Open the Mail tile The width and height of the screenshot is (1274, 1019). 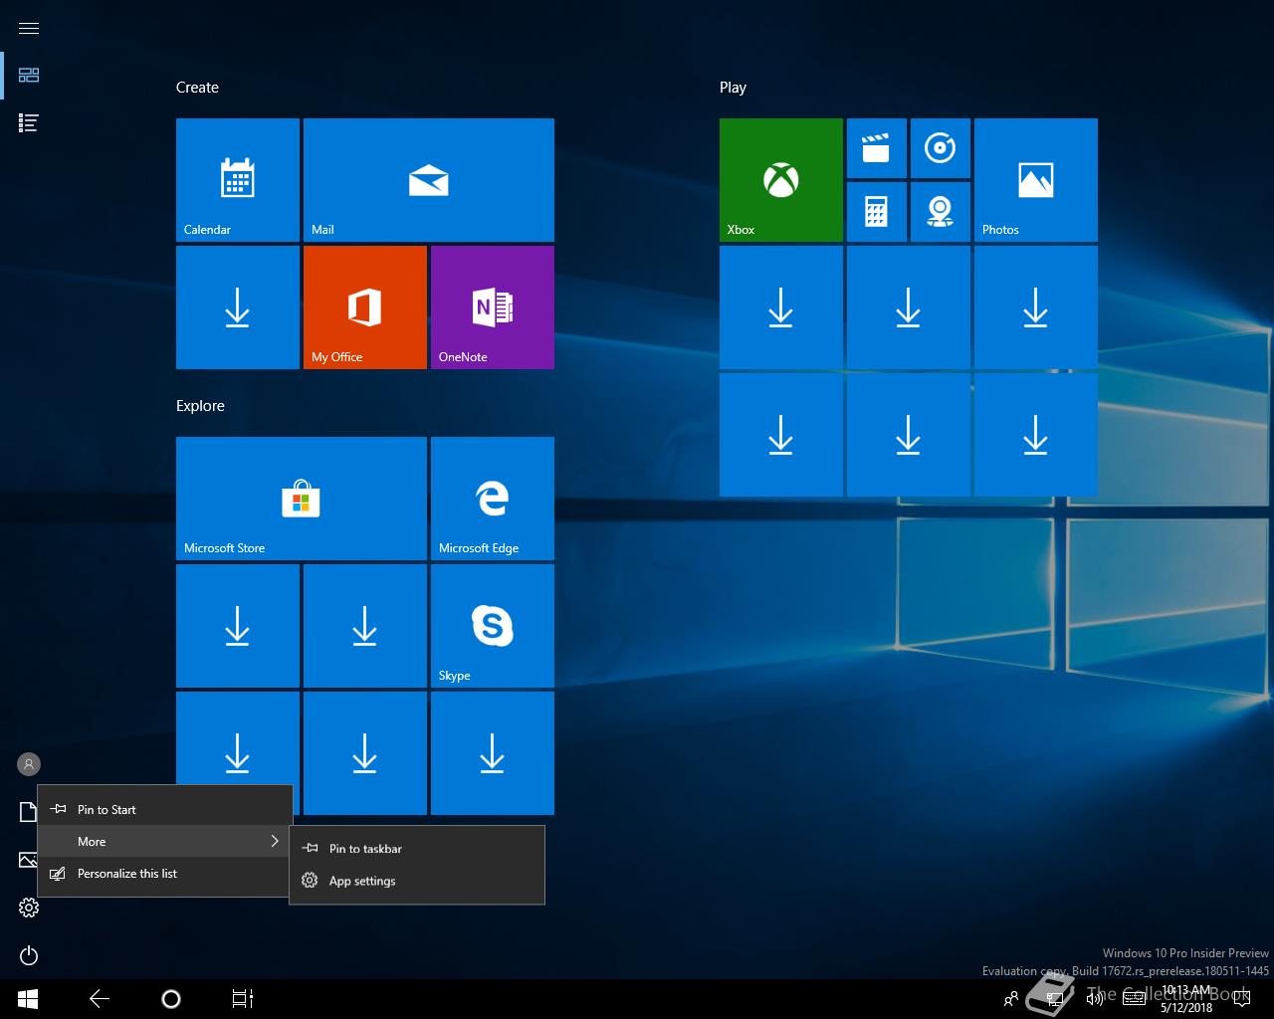pos(429,180)
